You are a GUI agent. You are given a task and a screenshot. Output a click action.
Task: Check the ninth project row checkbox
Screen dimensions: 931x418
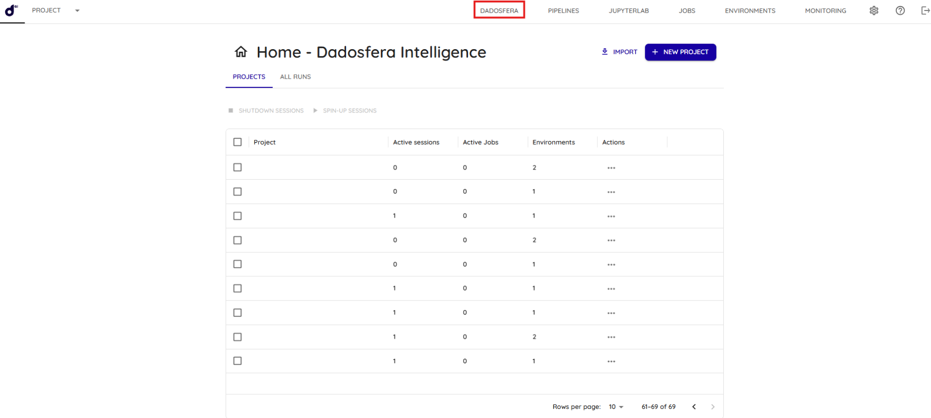[x=238, y=361]
